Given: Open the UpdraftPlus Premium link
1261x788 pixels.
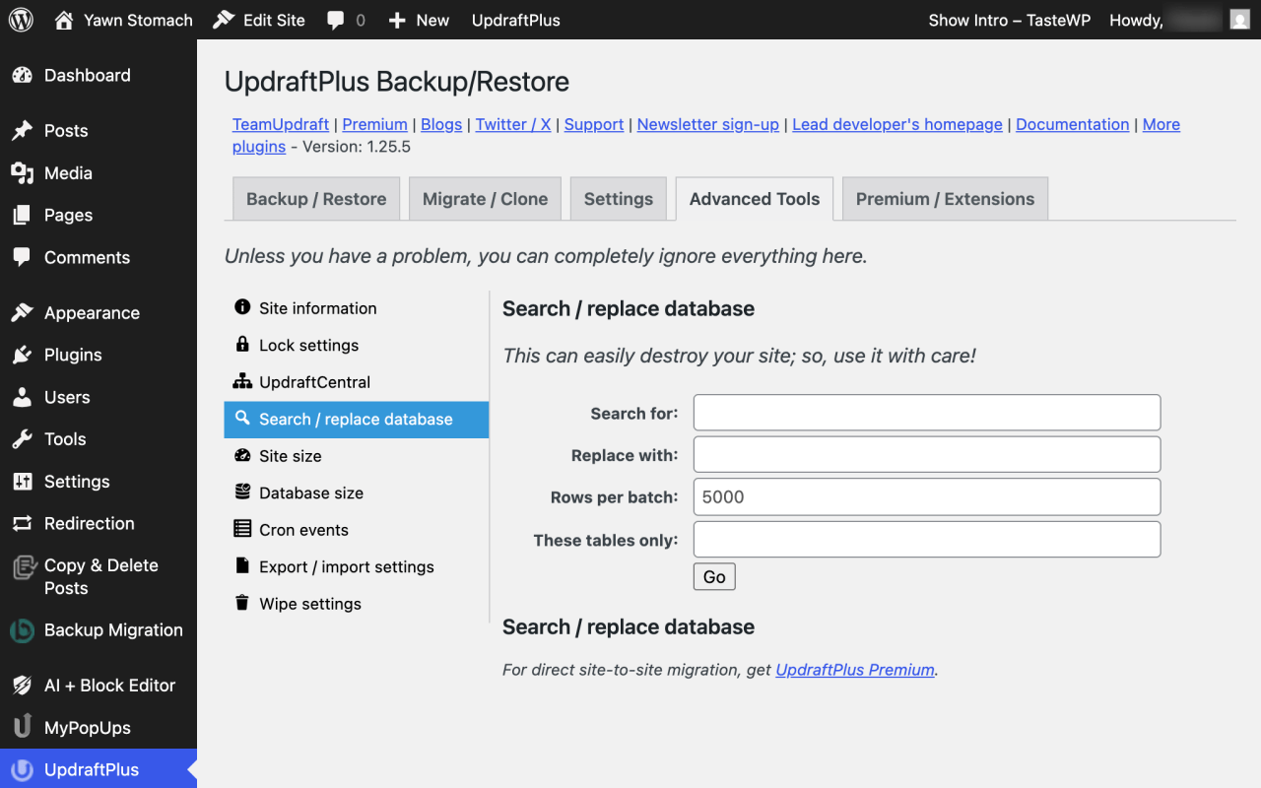Looking at the screenshot, I should 854,669.
